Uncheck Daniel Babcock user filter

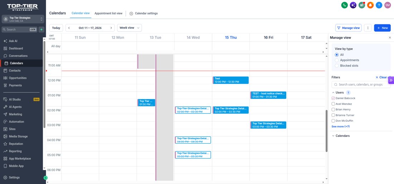click(x=333, y=98)
